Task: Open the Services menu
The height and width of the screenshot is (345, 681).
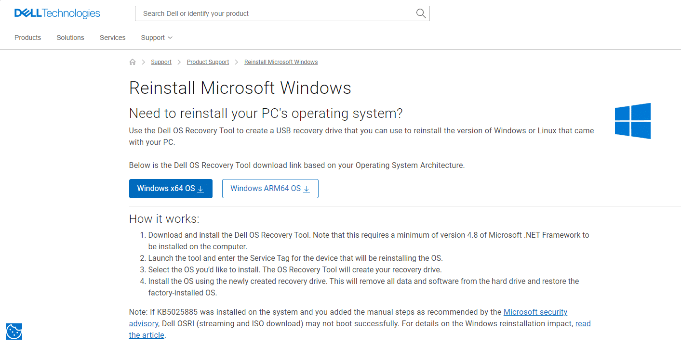Action: tap(113, 38)
